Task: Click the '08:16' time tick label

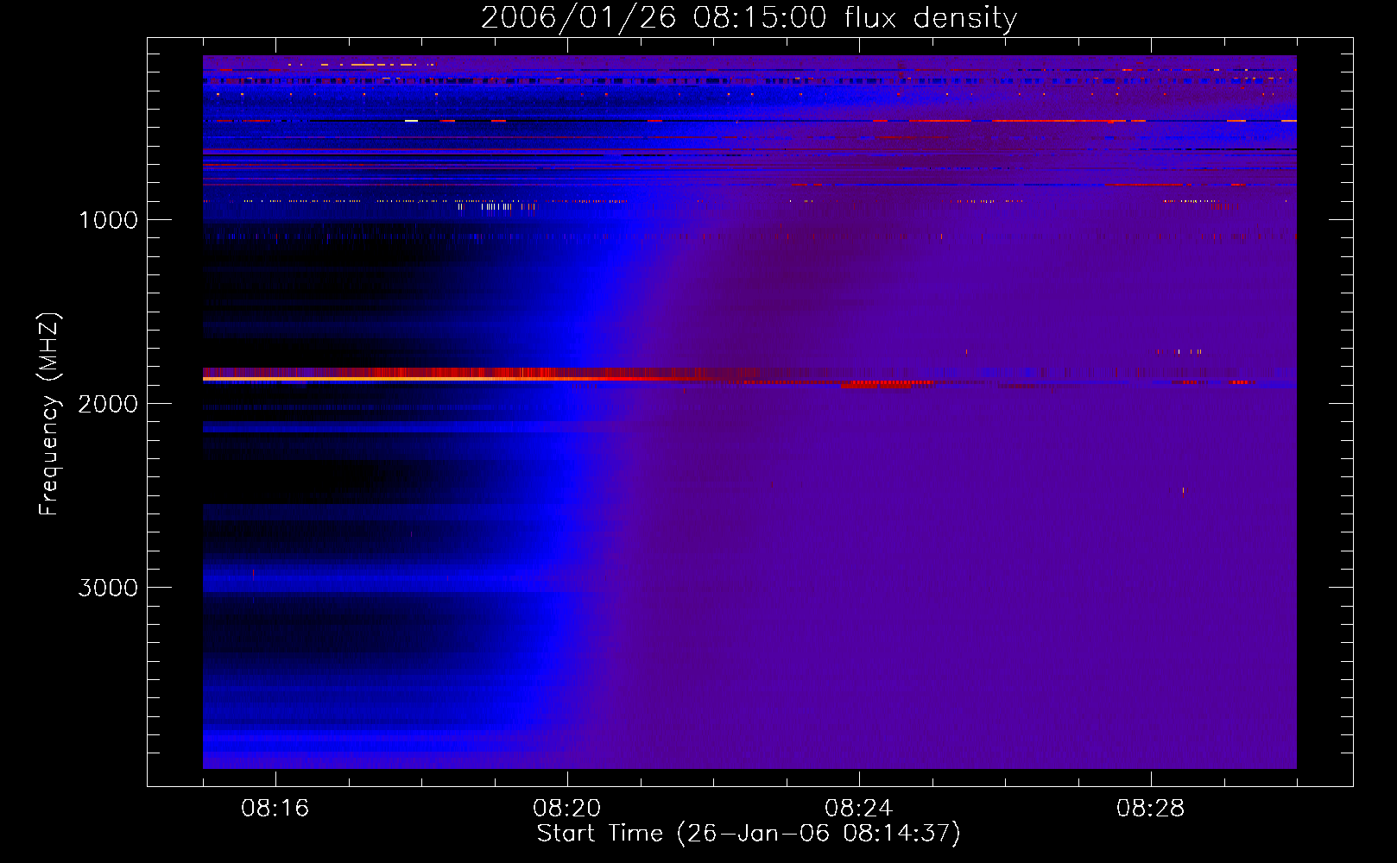Action: click(275, 809)
